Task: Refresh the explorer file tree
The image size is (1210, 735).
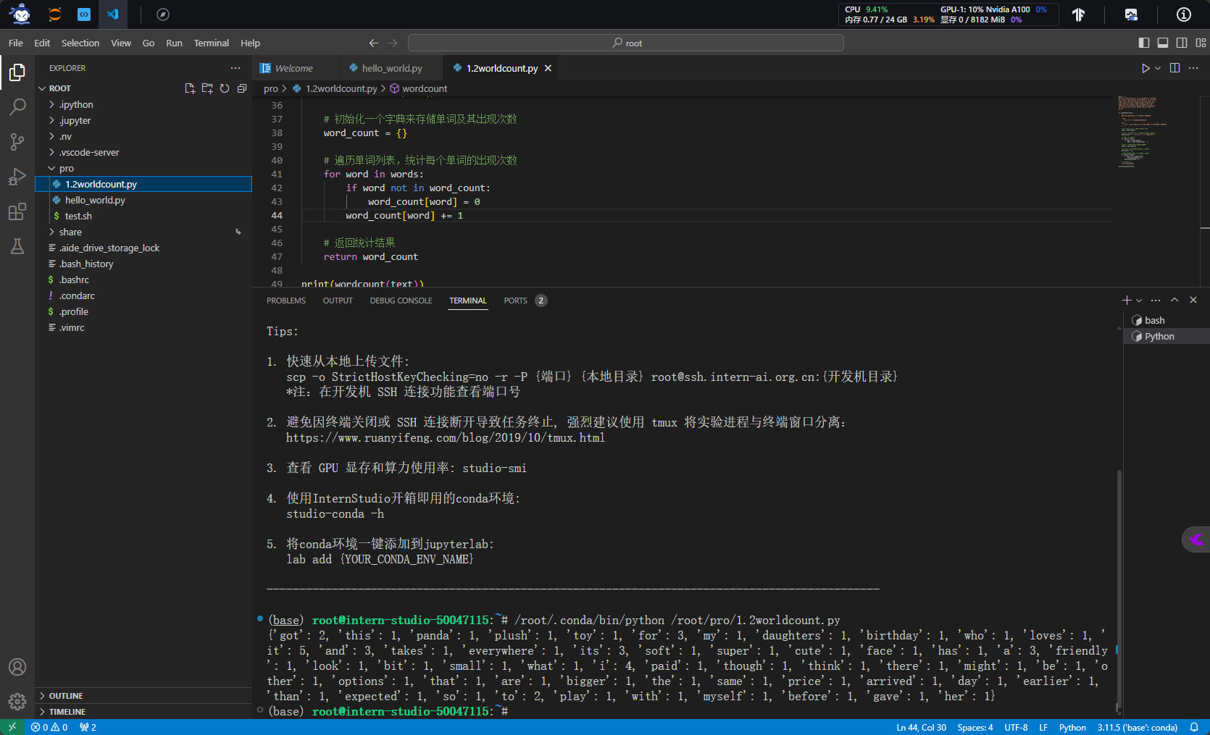Action: 225,88
